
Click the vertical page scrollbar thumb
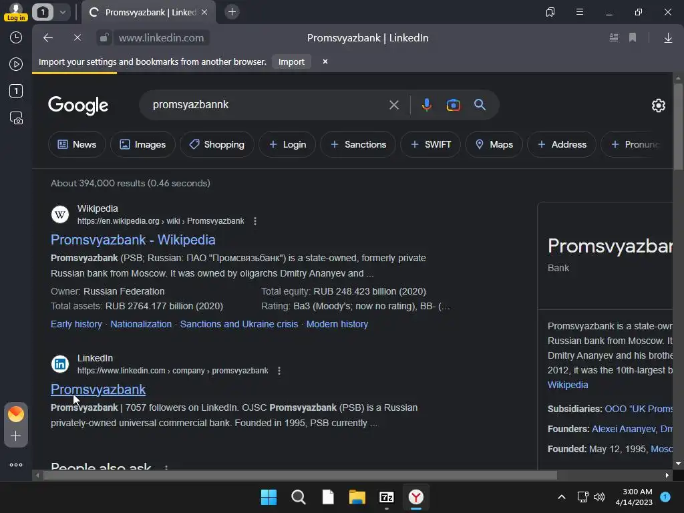(678, 126)
